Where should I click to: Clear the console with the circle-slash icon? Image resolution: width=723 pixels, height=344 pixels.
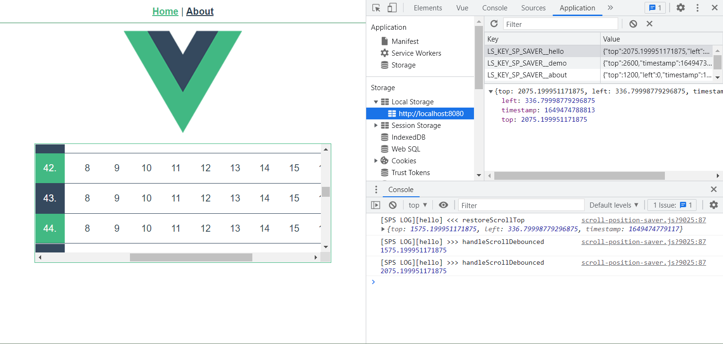(393, 205)
